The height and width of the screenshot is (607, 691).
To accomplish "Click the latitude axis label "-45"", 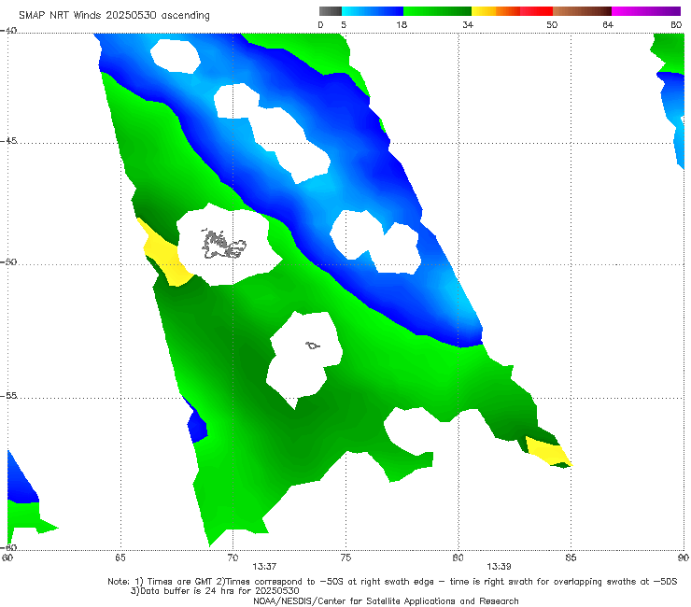I will click(x=8, y=141).
